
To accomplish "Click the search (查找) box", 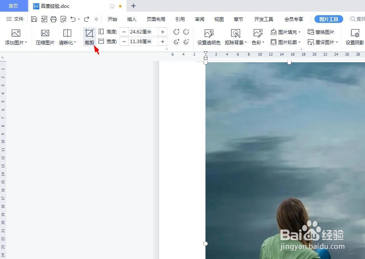I will 358,19.
